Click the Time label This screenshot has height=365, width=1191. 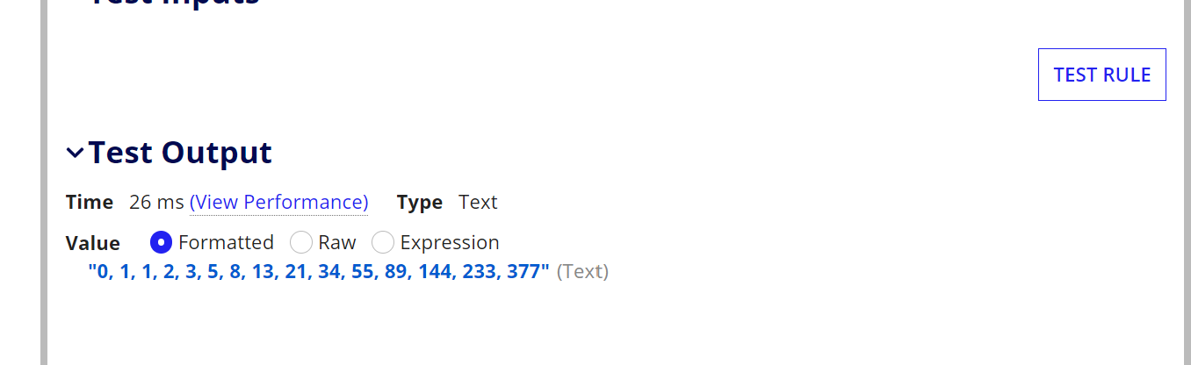click(x=90, y=203)
